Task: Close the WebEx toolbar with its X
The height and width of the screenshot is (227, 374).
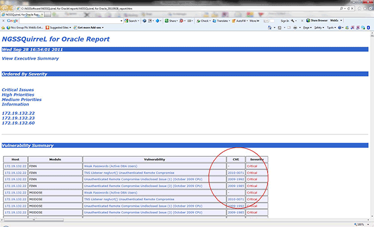Action: [x=302, y=21]
